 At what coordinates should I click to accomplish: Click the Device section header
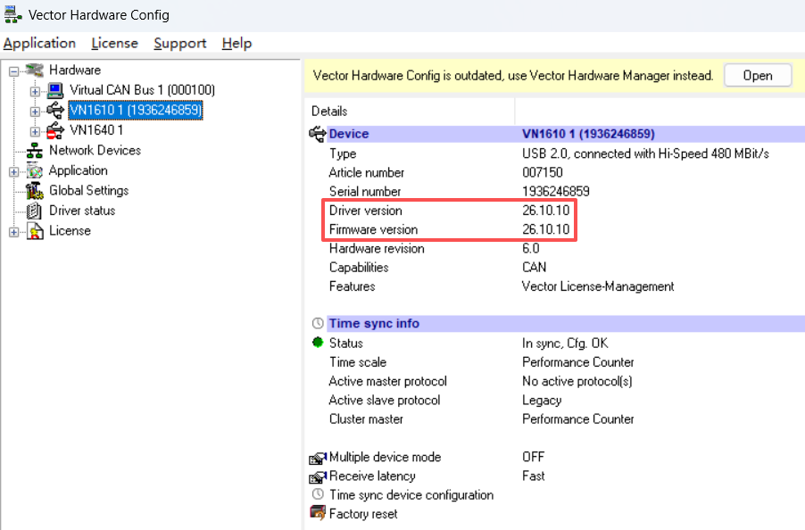566,134
